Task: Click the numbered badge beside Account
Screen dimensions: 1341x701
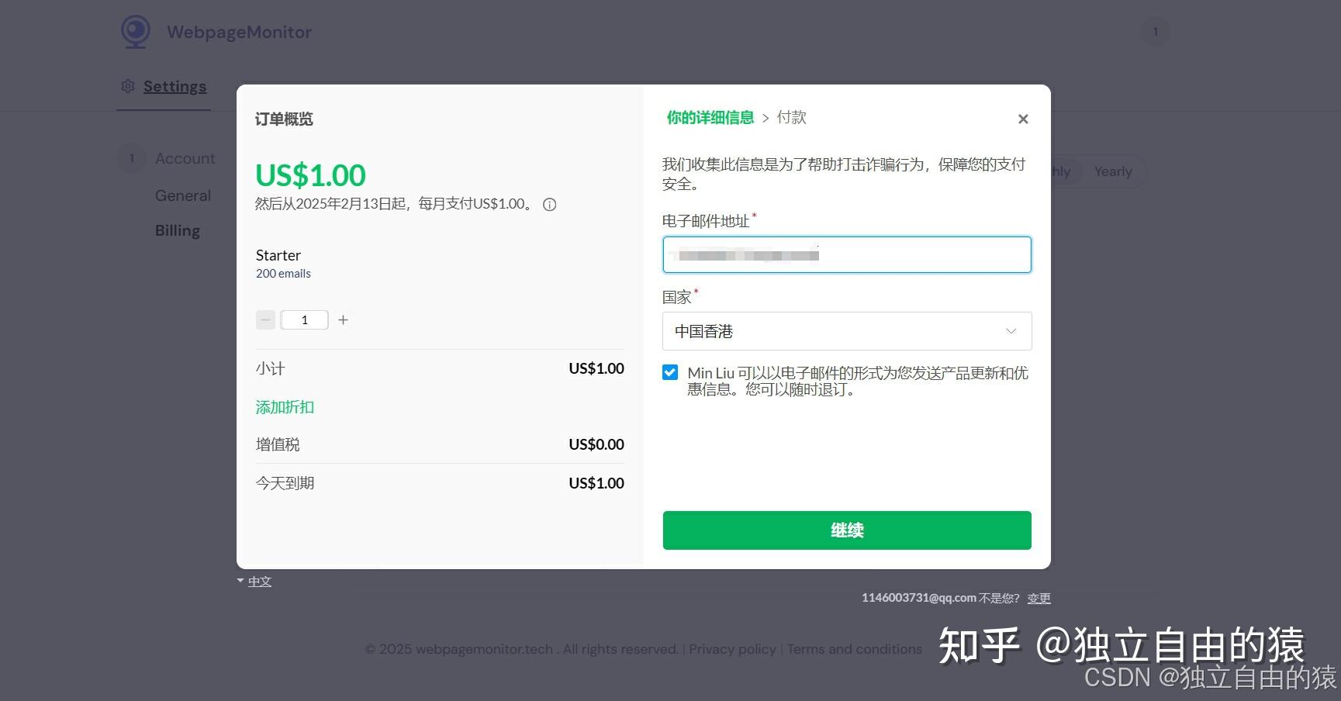Action: [x=132, y=158]
